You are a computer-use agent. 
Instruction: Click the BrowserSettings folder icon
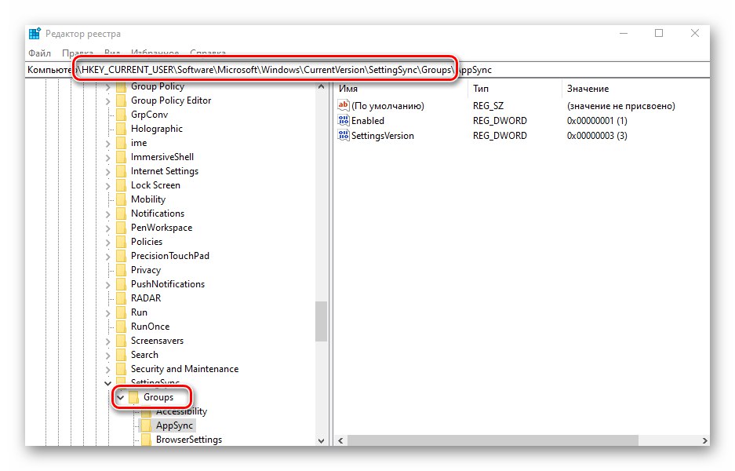coord(146,440)
